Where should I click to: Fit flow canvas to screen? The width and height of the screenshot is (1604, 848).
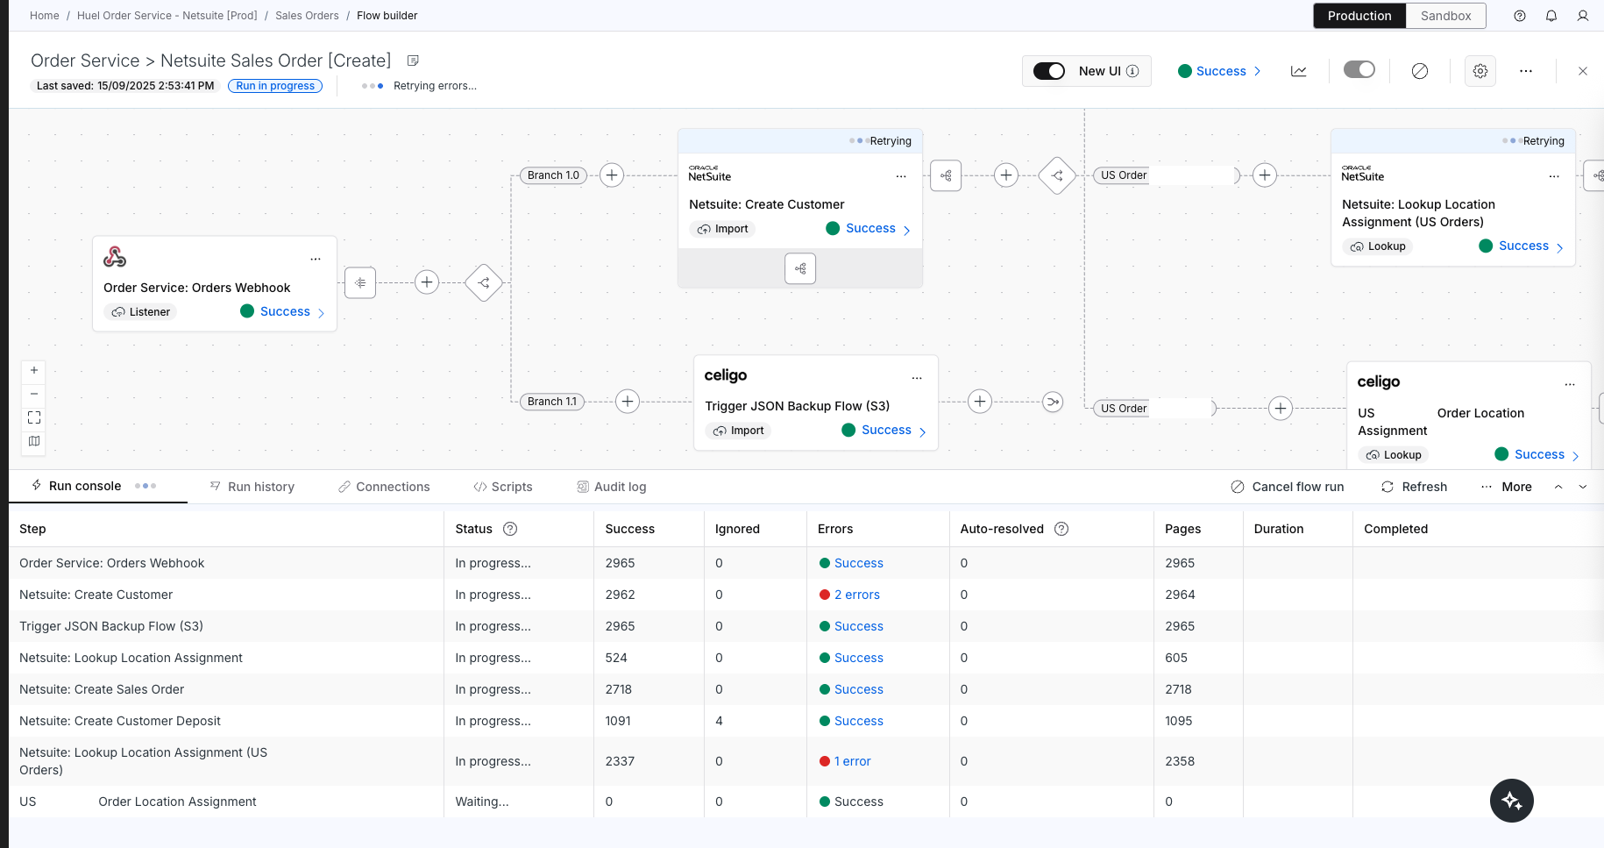pos(34,417)
